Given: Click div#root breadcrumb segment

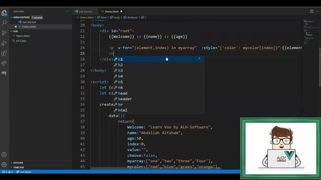Looking at the screenshot, I should [132, 17].
